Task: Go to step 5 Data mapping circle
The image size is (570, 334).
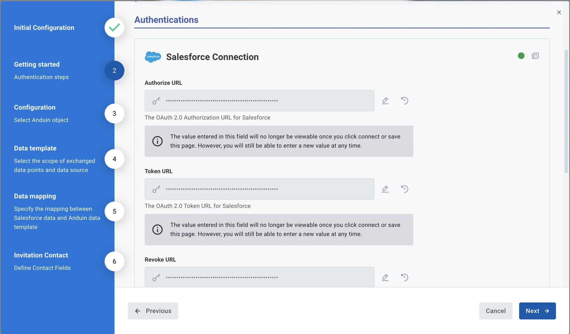Action: coord(114,211)
